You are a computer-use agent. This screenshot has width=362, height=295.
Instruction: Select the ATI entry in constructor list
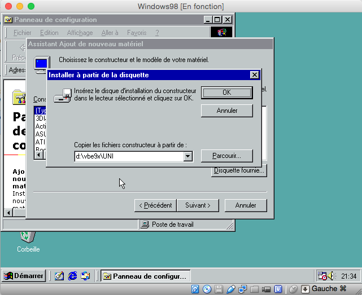coord(40,142)
